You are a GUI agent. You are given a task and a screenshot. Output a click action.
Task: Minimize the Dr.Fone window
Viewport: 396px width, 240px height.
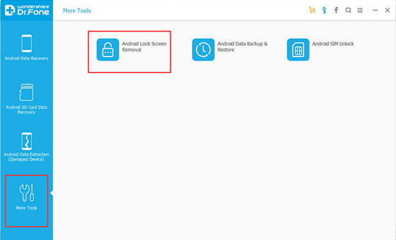[375, 10]
